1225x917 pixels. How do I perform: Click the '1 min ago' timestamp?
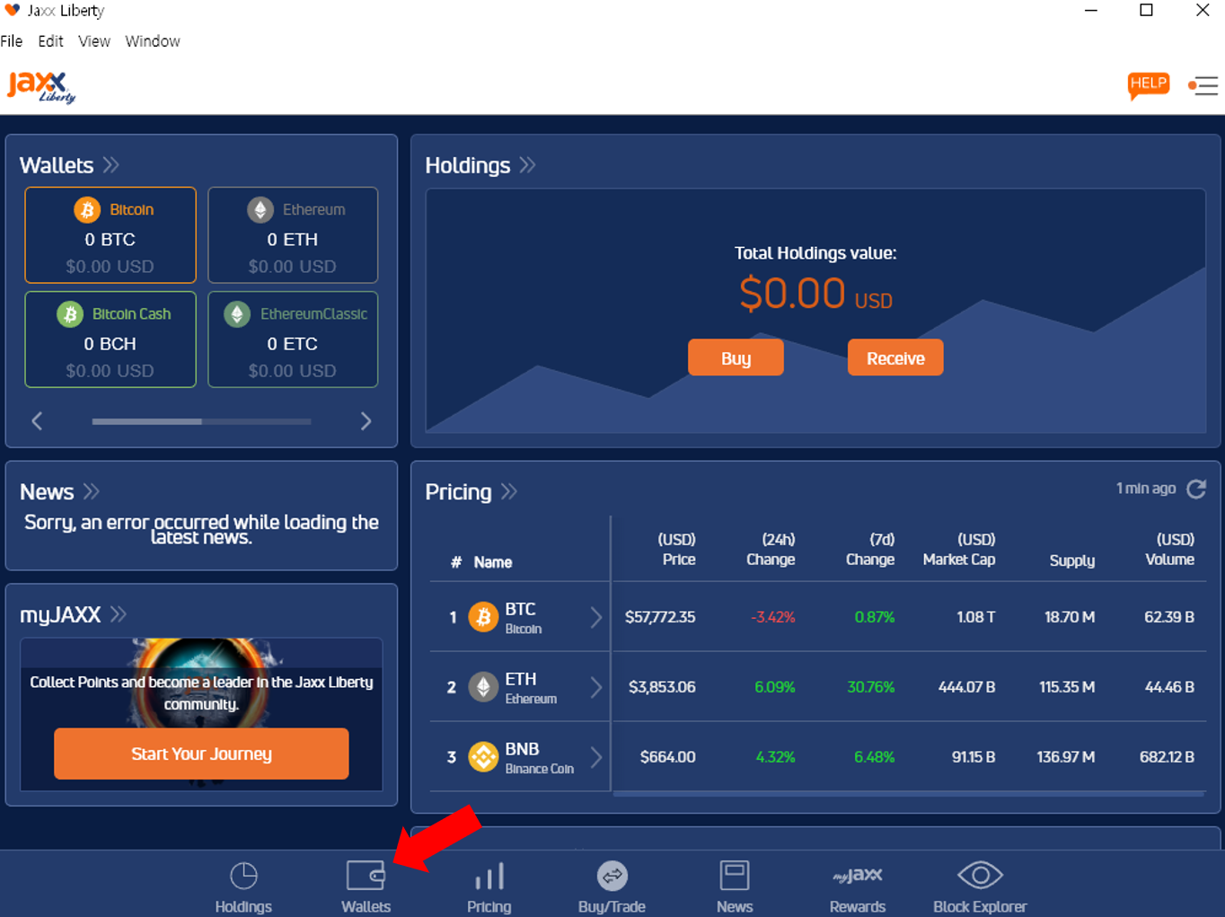1146,488
